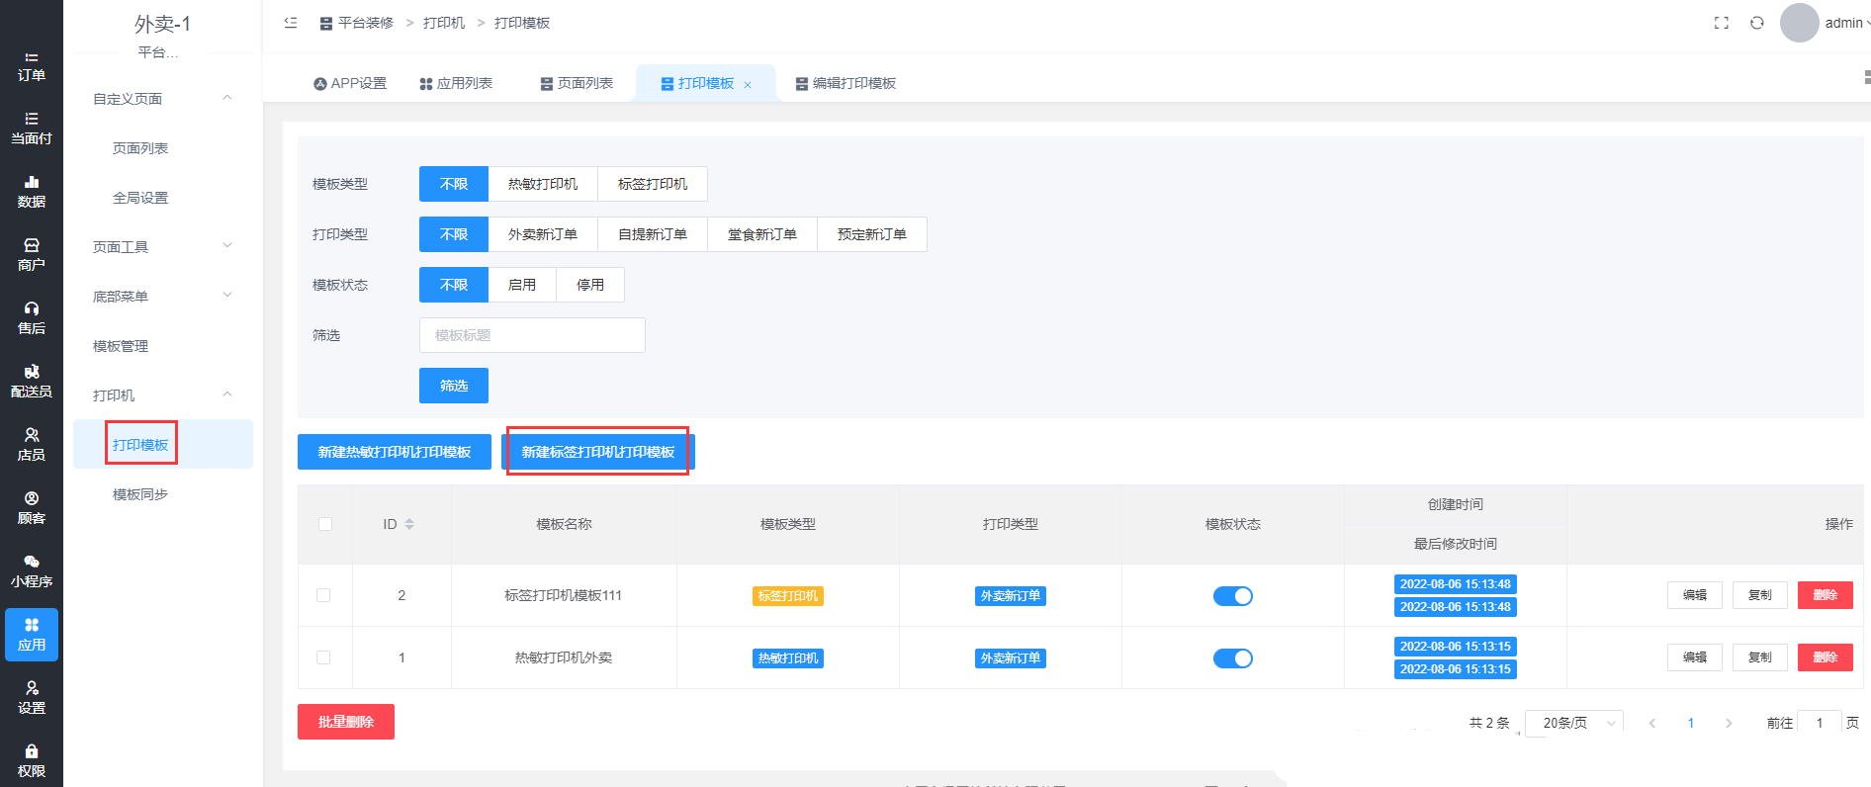Switch to the 编辑打印模板 tab

[x=846, y=83]
